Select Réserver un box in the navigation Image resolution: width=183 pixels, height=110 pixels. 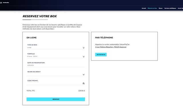pos(152,8)
